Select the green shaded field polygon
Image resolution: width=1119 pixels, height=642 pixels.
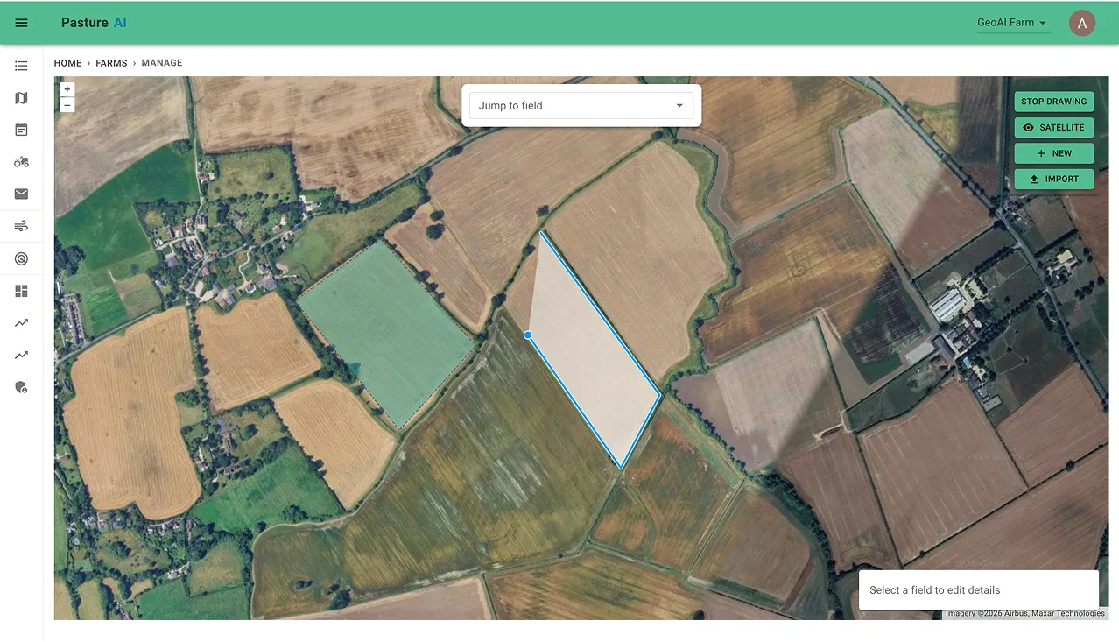[x=385, y=333]
